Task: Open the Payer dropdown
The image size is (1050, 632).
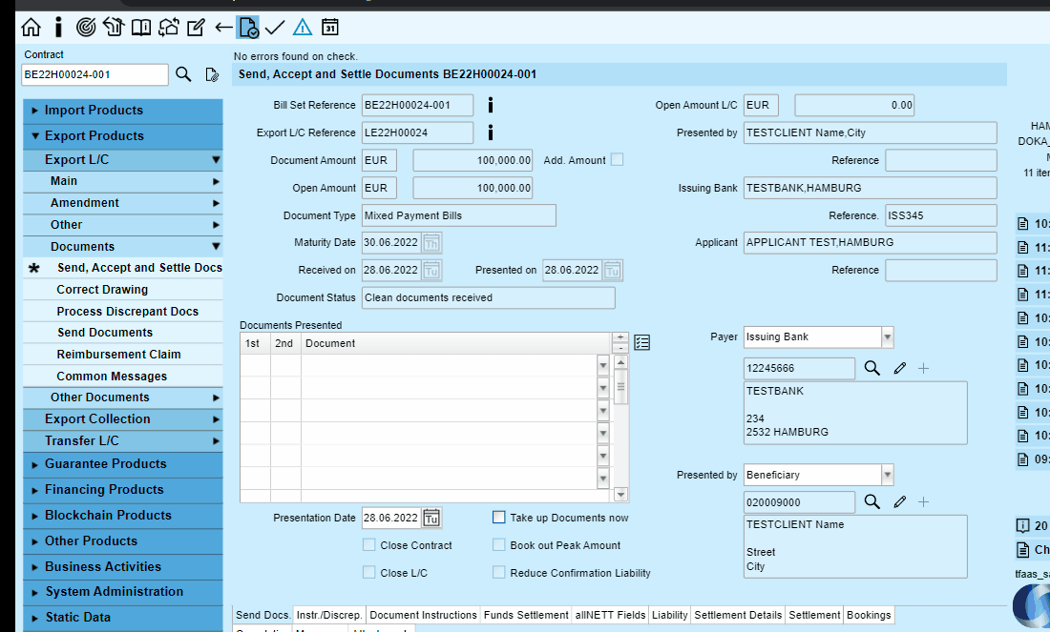Action: [x=888, y=337]
